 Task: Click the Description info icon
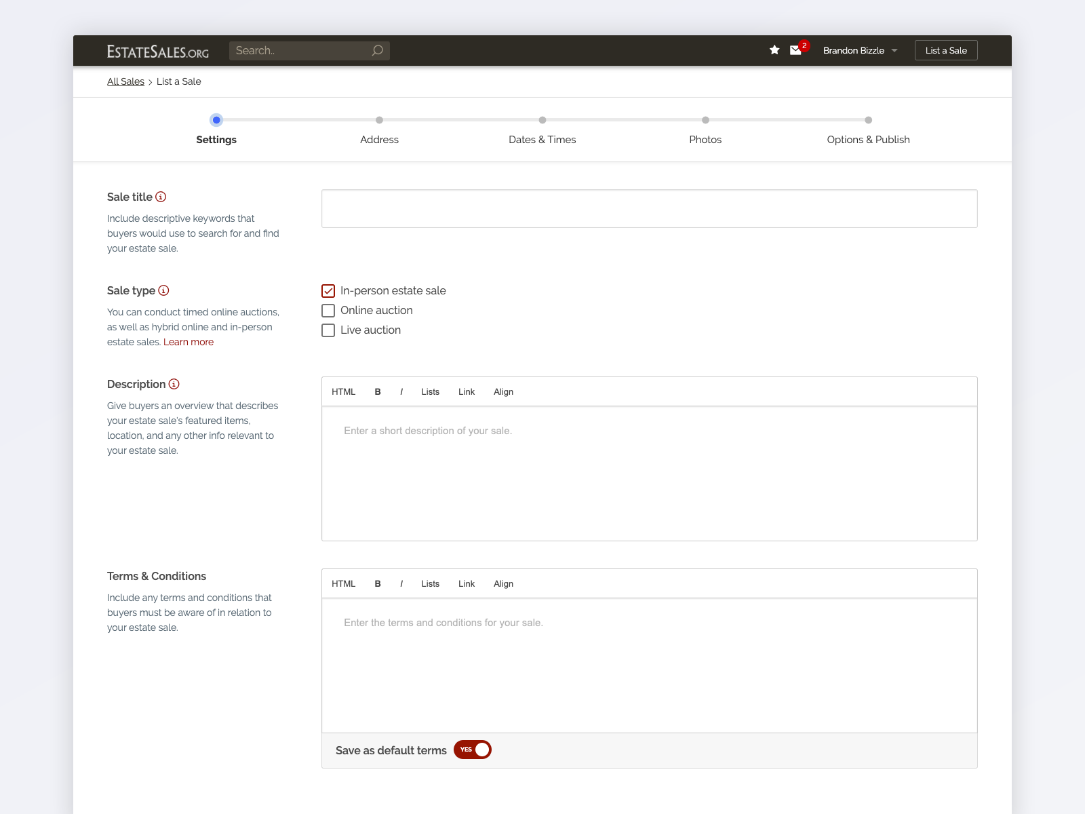174,384
